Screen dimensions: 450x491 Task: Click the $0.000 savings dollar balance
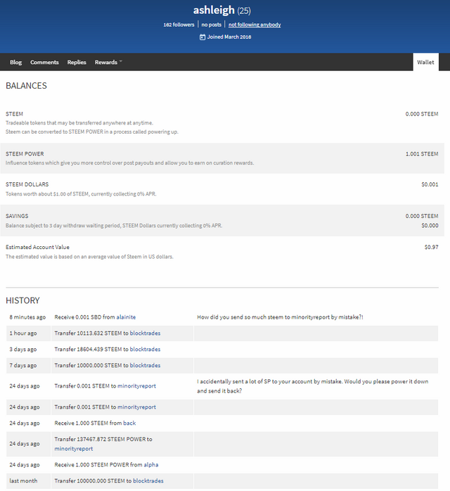(x=430, y=226)
